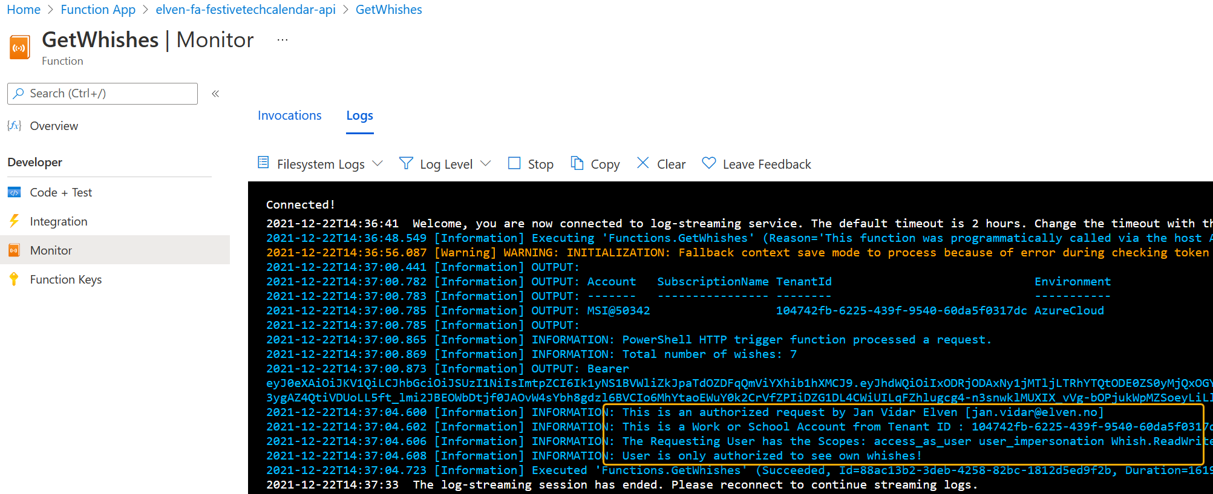Collapse the left sidebar menu

(x=215, y=94)
